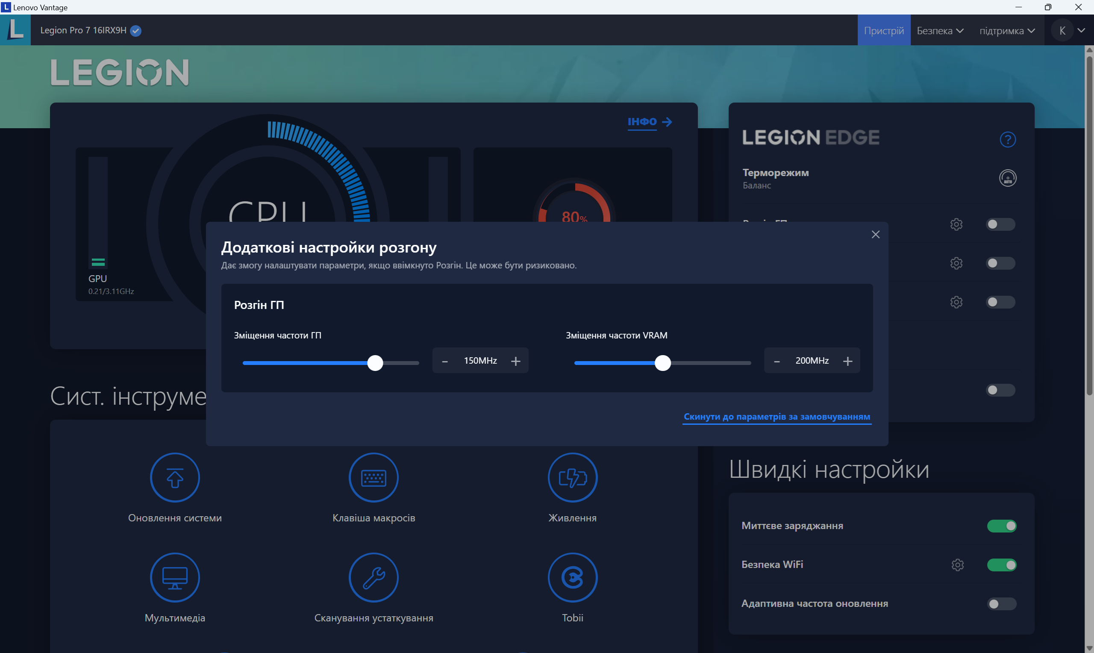Click the thermal mode auto icon
This screenshot has height=653, width=1094.
1007,178
